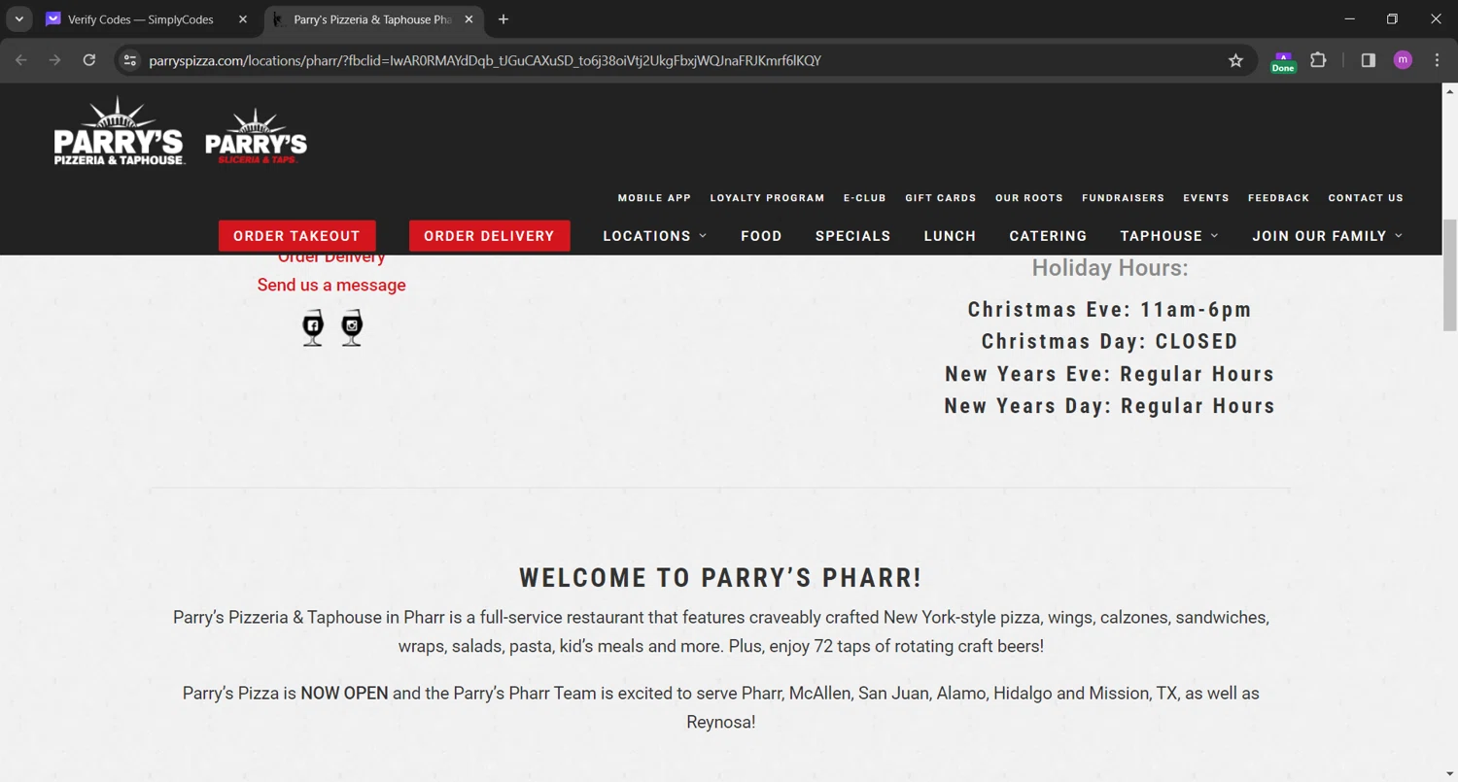Open the Catering menu item
1458x782 pixels.
1048,236
